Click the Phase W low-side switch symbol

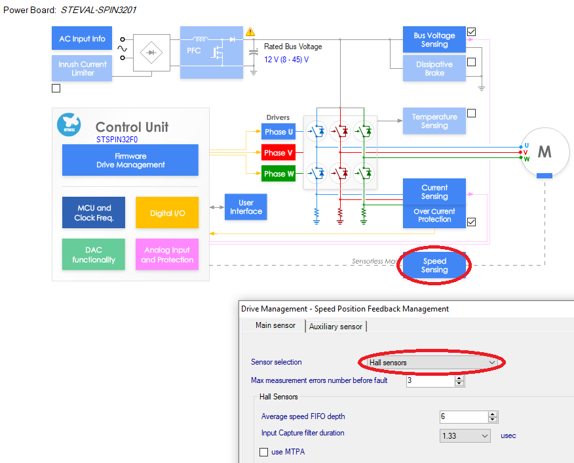tap(364, 173)
